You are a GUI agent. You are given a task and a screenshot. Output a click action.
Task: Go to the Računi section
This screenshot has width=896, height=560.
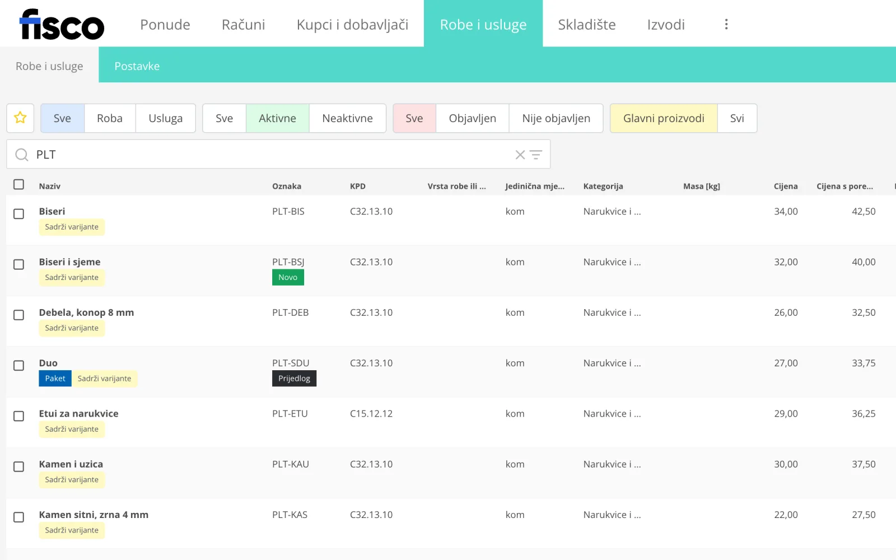pyautogui.click(x=243, y=25)
